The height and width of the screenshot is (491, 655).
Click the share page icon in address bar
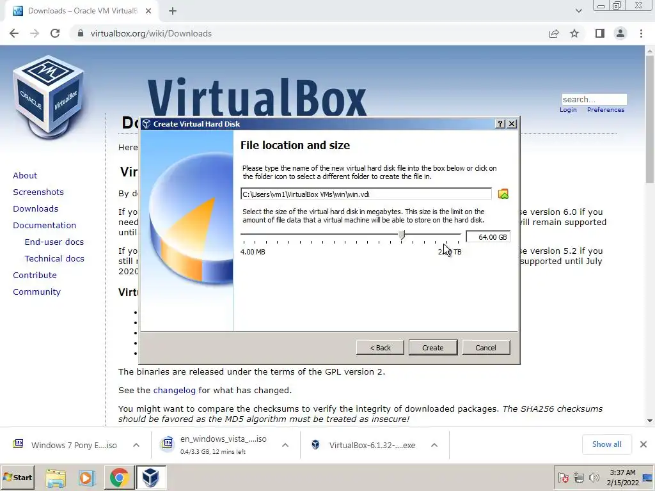pyautogui.click(x=554, y=33)
